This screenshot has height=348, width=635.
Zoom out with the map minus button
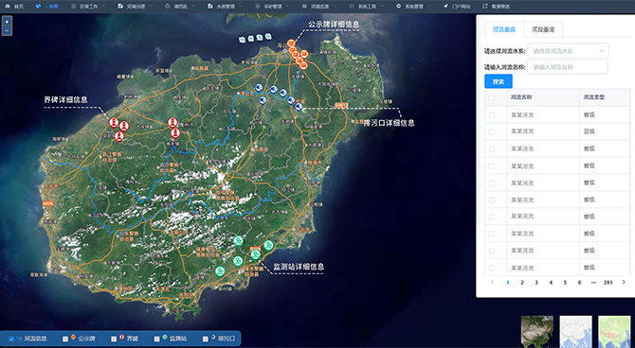[7, 30]
